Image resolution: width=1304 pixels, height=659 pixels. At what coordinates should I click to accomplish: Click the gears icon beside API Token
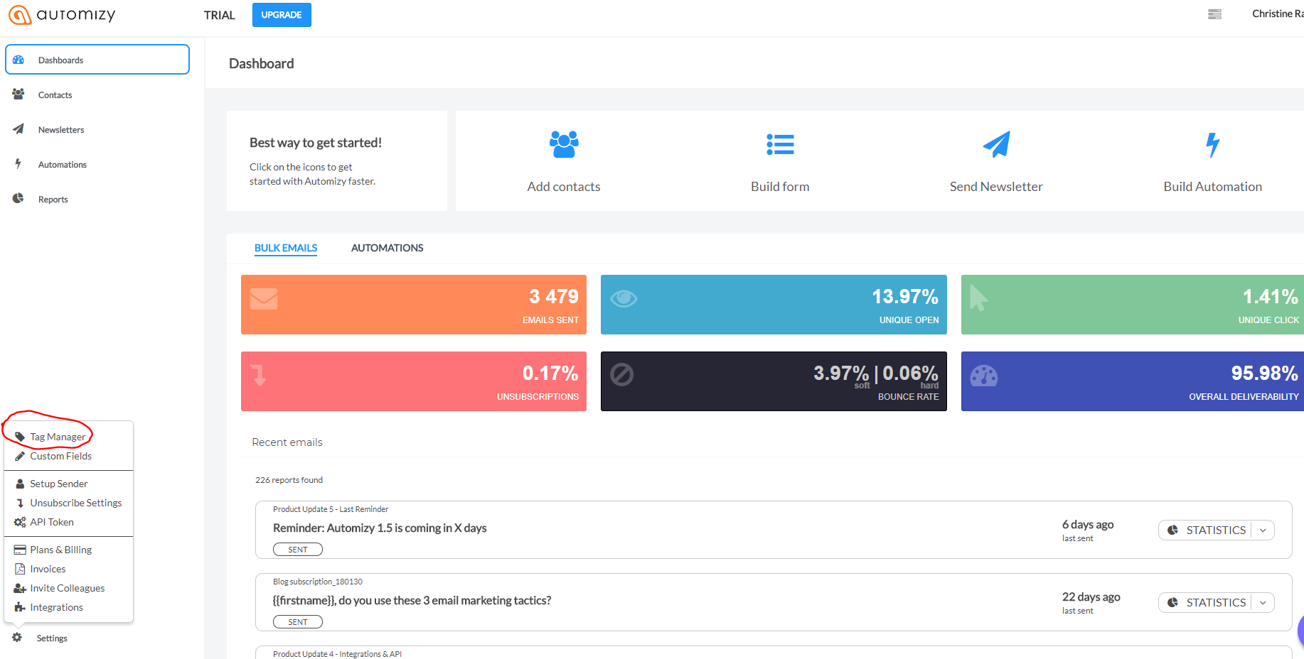(20, 522)
